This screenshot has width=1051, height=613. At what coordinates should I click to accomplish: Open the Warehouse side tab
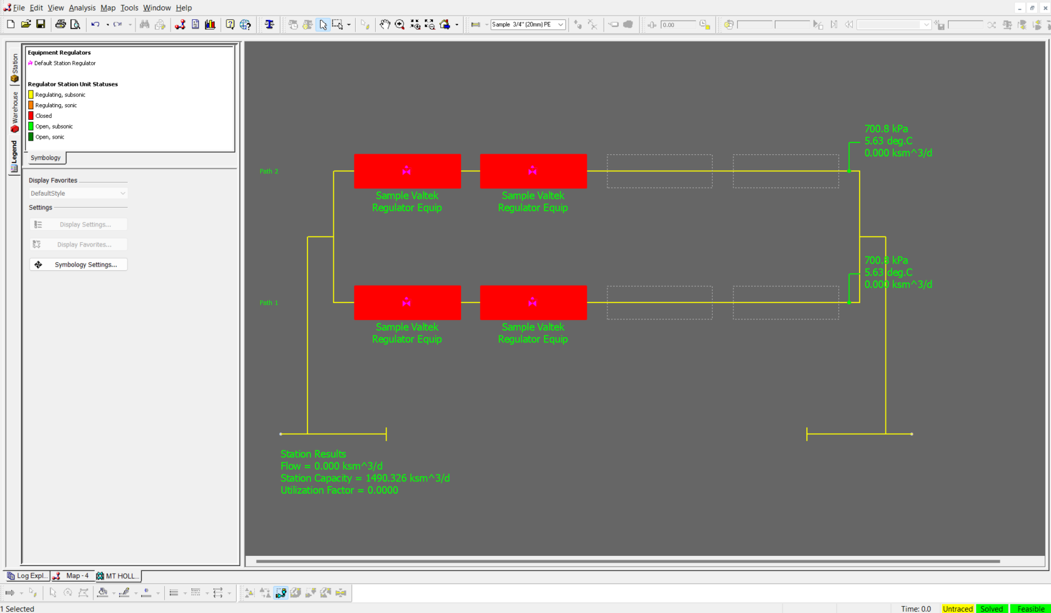pyautogui.click(x=14, y=112)
